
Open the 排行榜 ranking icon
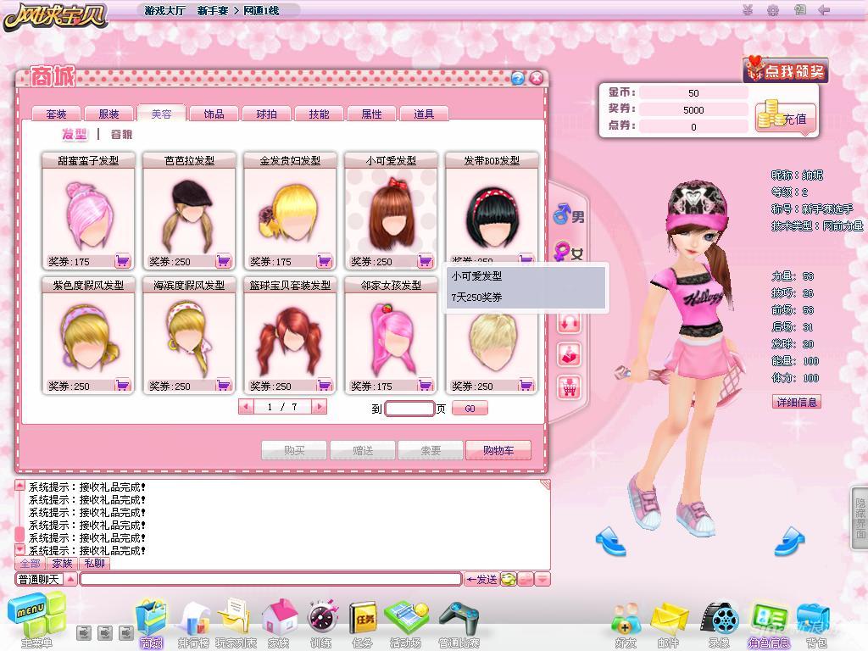pos(194,624)
